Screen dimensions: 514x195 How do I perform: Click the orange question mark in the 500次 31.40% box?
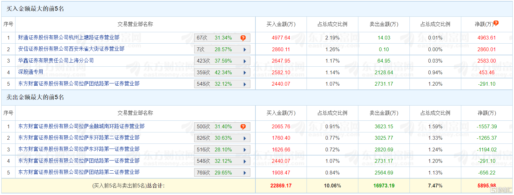[243, 127]
